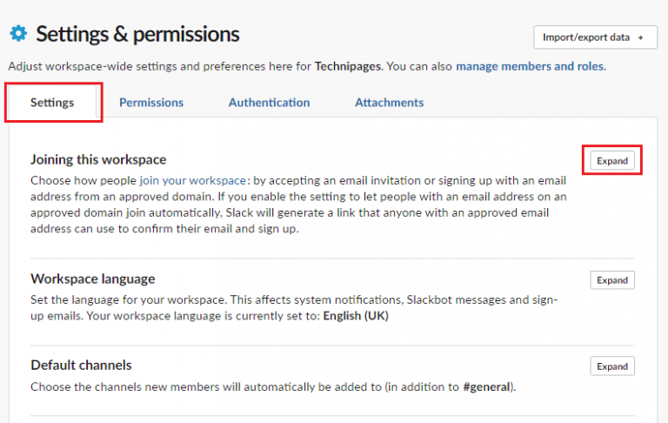668x423 pixels.
Task: Open the Import/export data button
Action: tap(594, 38)
